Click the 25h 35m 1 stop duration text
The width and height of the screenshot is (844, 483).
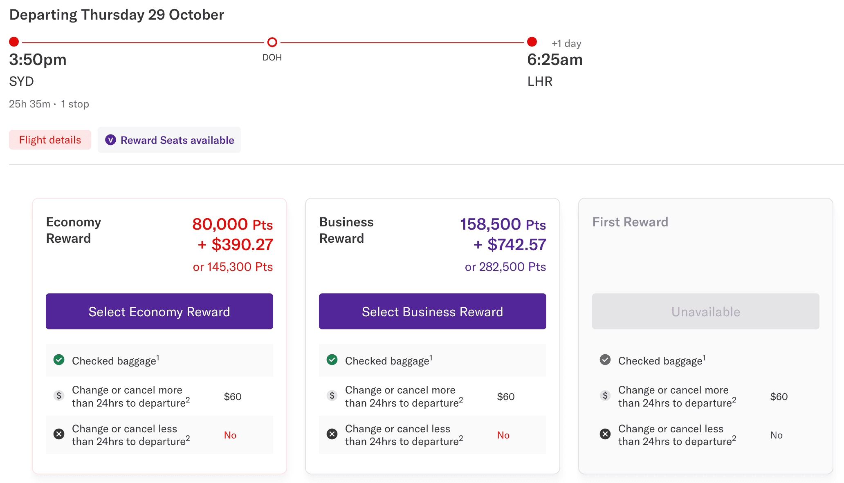tap(49, 104)
